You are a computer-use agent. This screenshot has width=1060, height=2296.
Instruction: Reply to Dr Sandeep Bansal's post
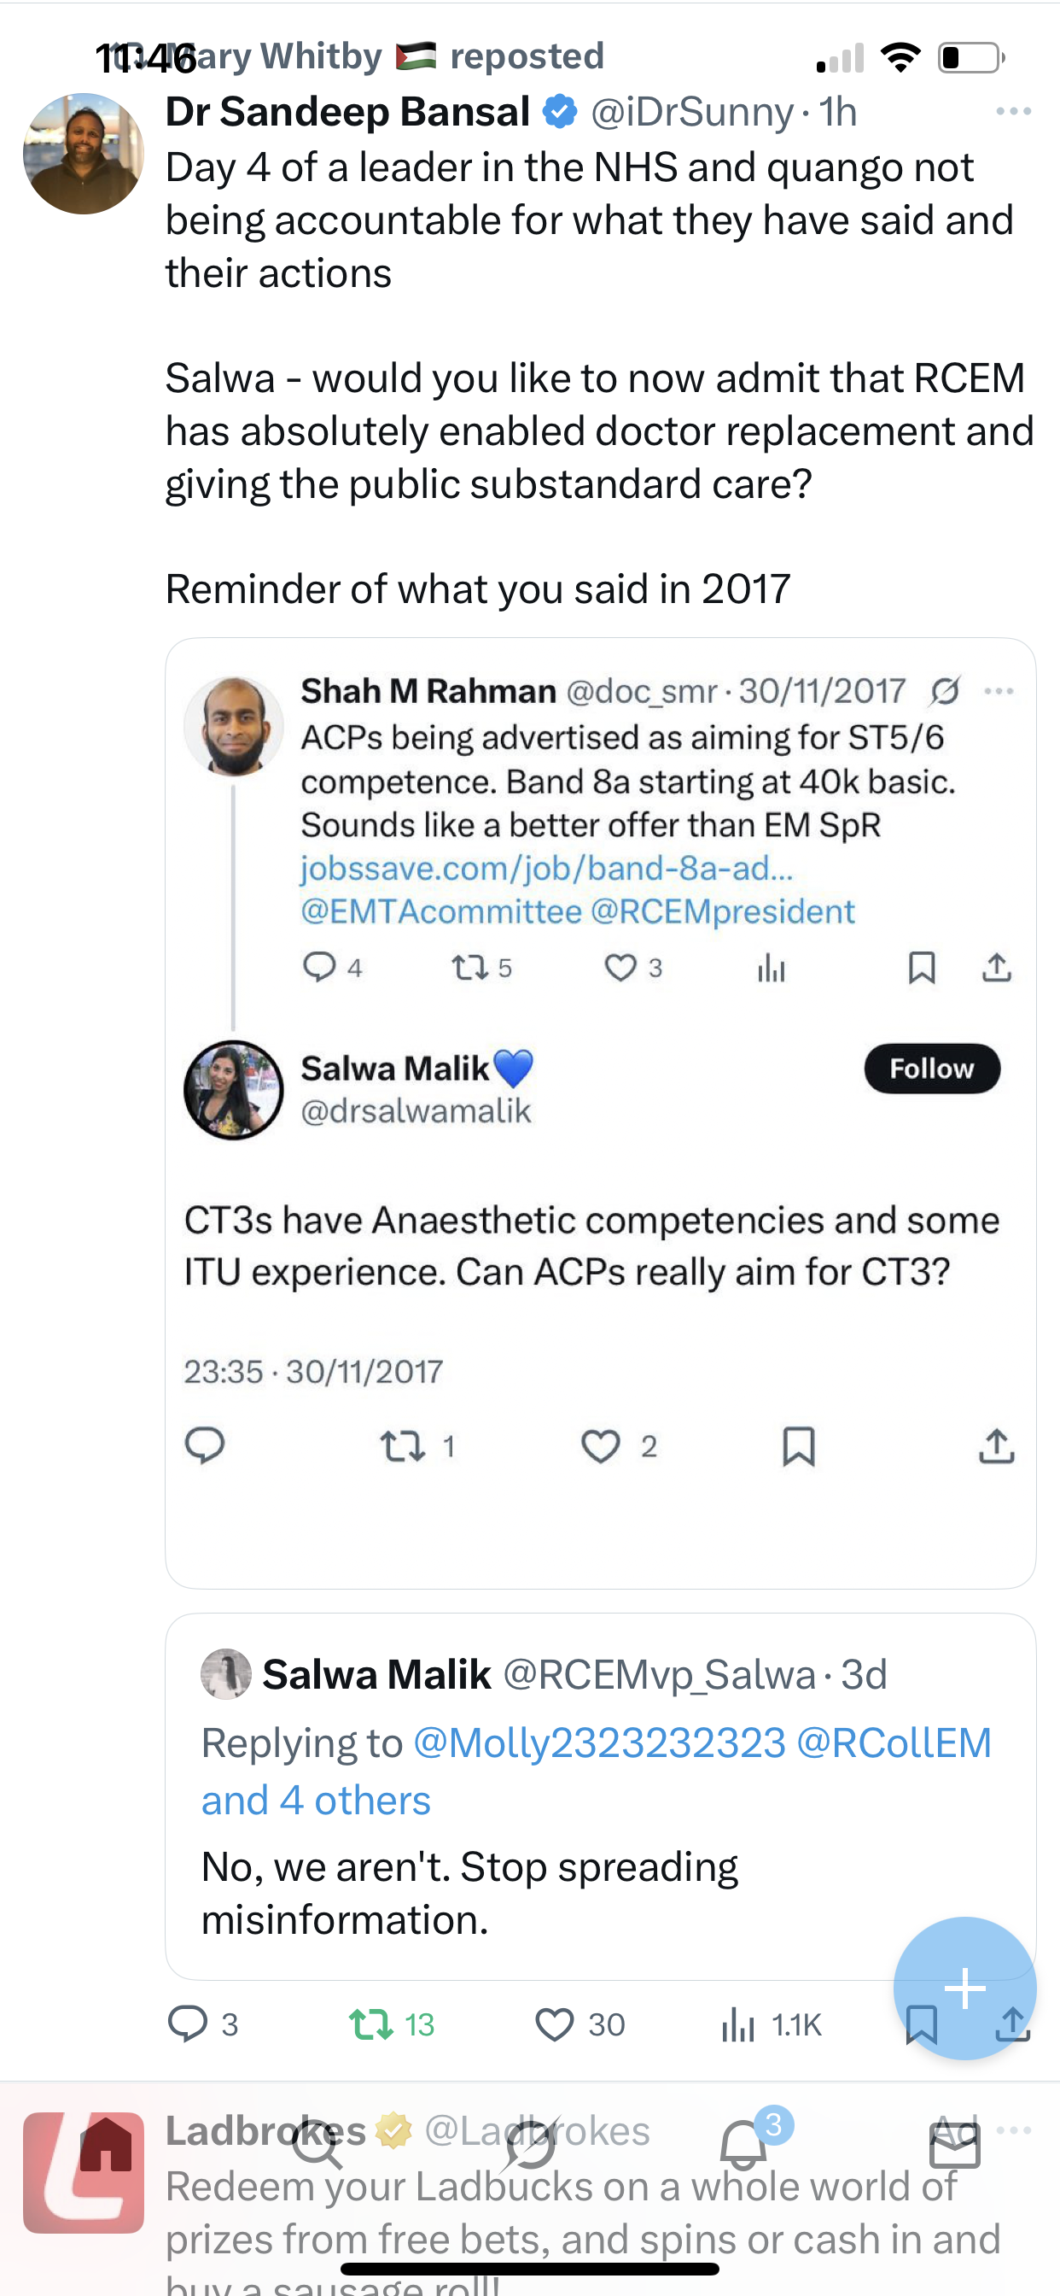click(x=188, y=2024)
